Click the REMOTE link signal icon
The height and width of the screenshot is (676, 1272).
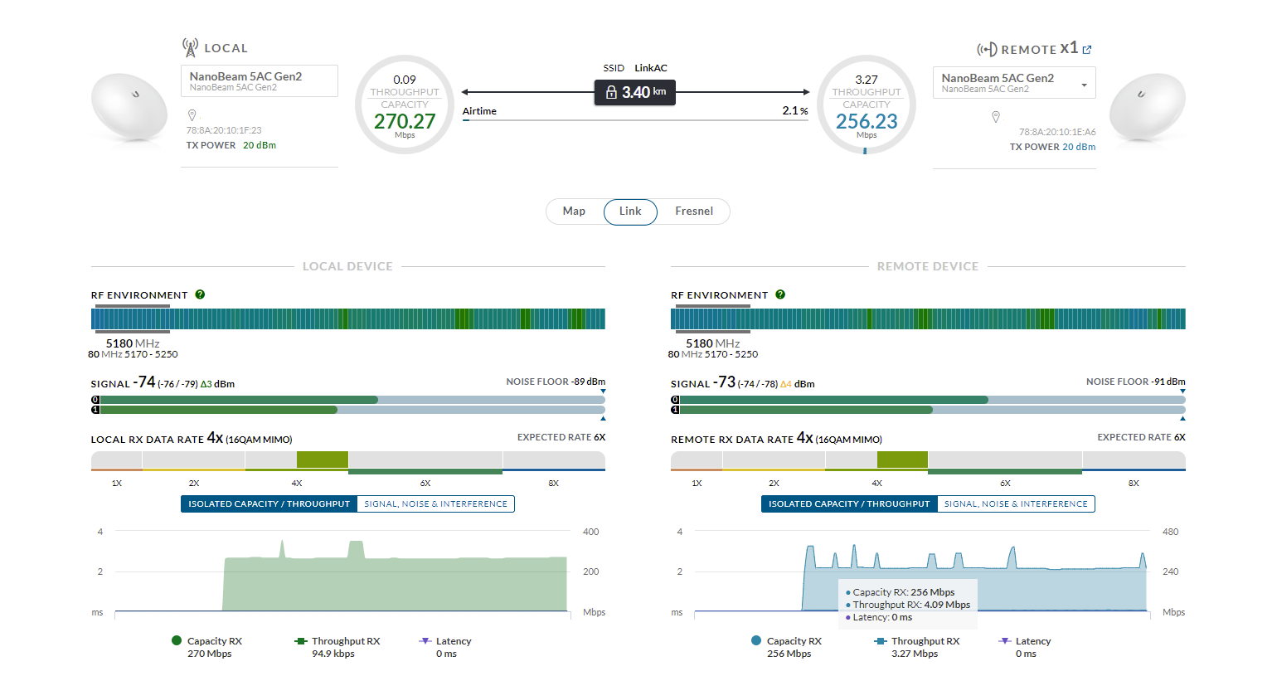coord(987,50)
